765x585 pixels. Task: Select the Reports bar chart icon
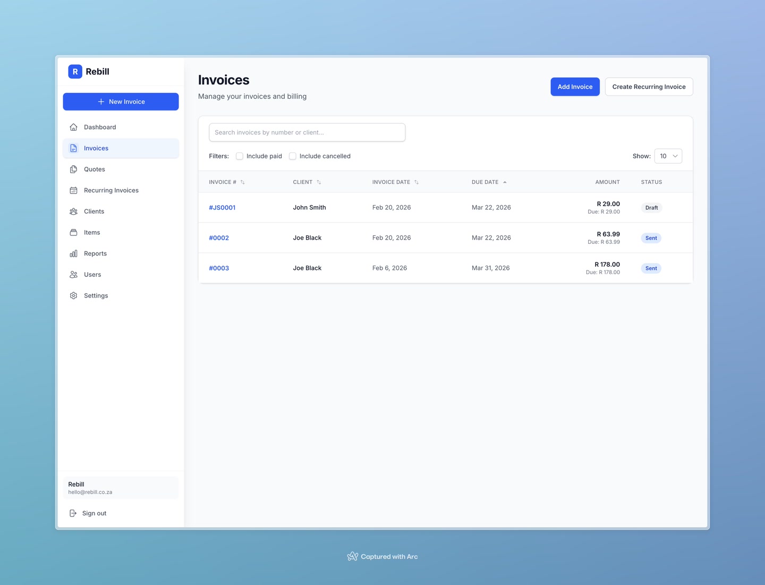pos(73,253)
